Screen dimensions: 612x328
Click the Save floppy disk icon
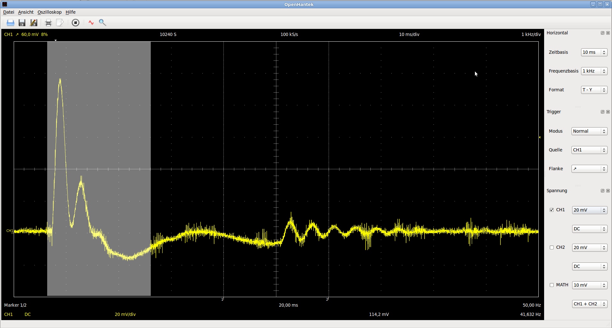pos(22,23)
